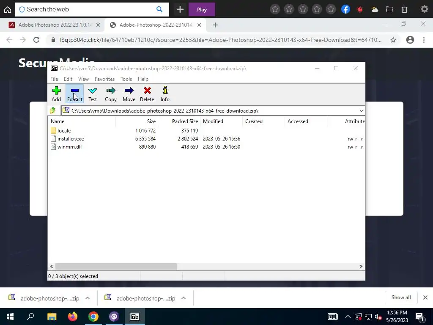
Task: Go back in browser history
Action: coord(9,40)
